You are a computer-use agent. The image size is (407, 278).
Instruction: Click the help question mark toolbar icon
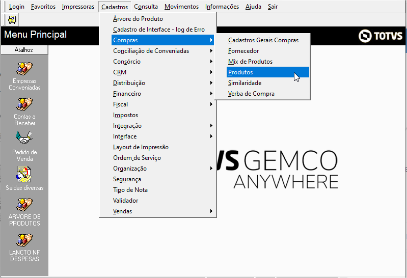click(12, 20)
